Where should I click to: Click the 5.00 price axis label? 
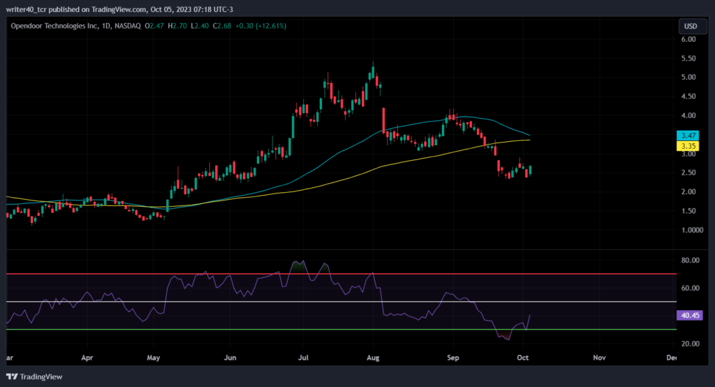coord(688,77)
